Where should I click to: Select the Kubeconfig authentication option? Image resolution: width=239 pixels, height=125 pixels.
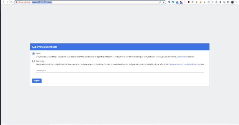(33, 61)
